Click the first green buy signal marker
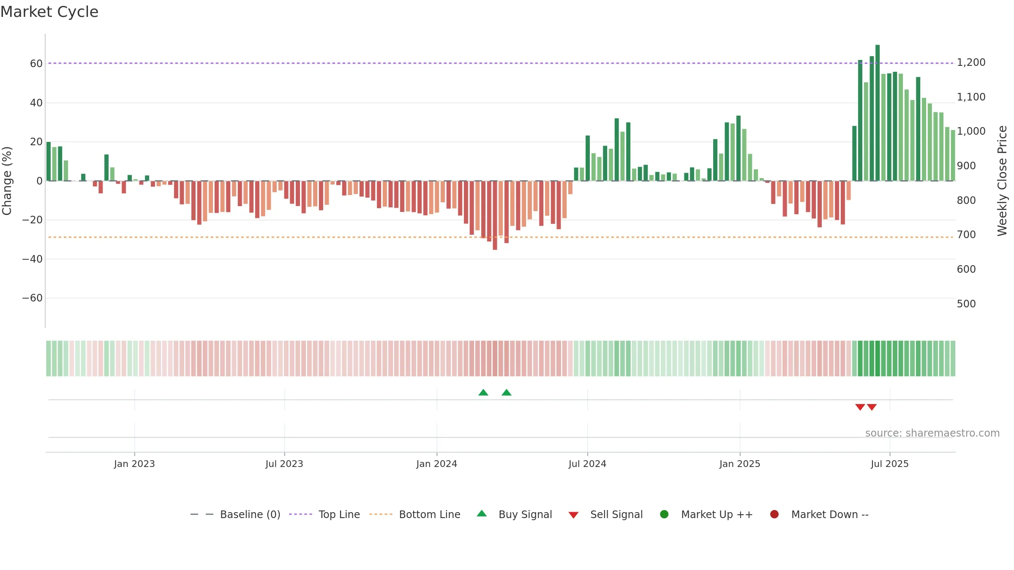 click(483, 393)
